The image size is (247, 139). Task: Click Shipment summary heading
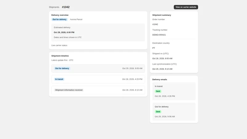pos(161,15)
